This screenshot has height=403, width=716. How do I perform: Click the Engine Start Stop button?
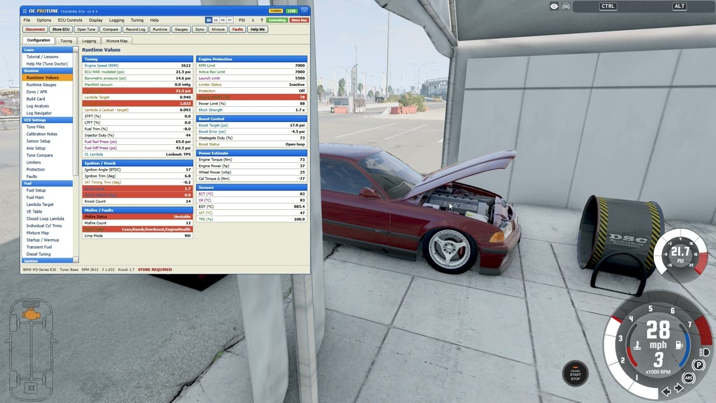[x=575, y=374]
